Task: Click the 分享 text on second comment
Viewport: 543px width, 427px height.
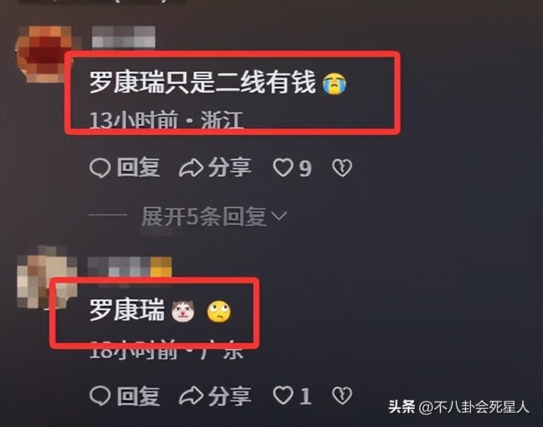Action: coord(229,396)
